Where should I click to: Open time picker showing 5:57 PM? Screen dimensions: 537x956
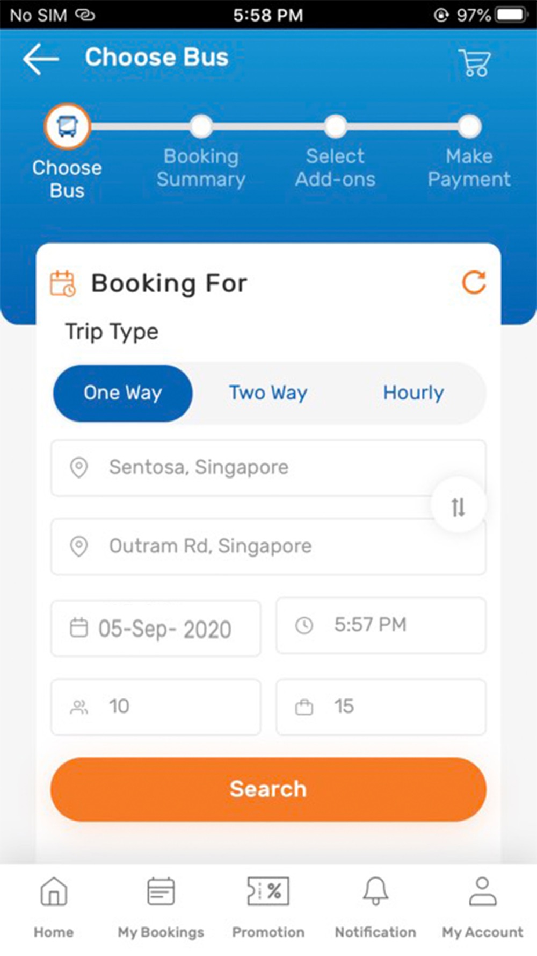[x=381, y=625]
